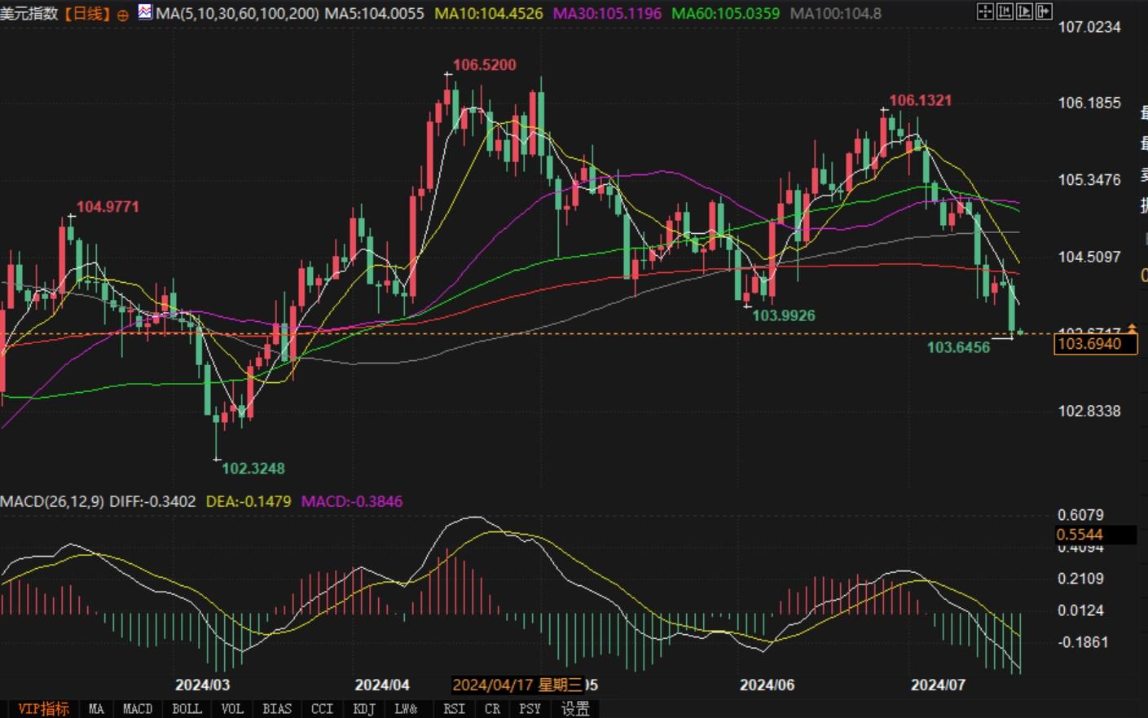
Task: Click the crosshair cursor icon
Action: (985, 11)
